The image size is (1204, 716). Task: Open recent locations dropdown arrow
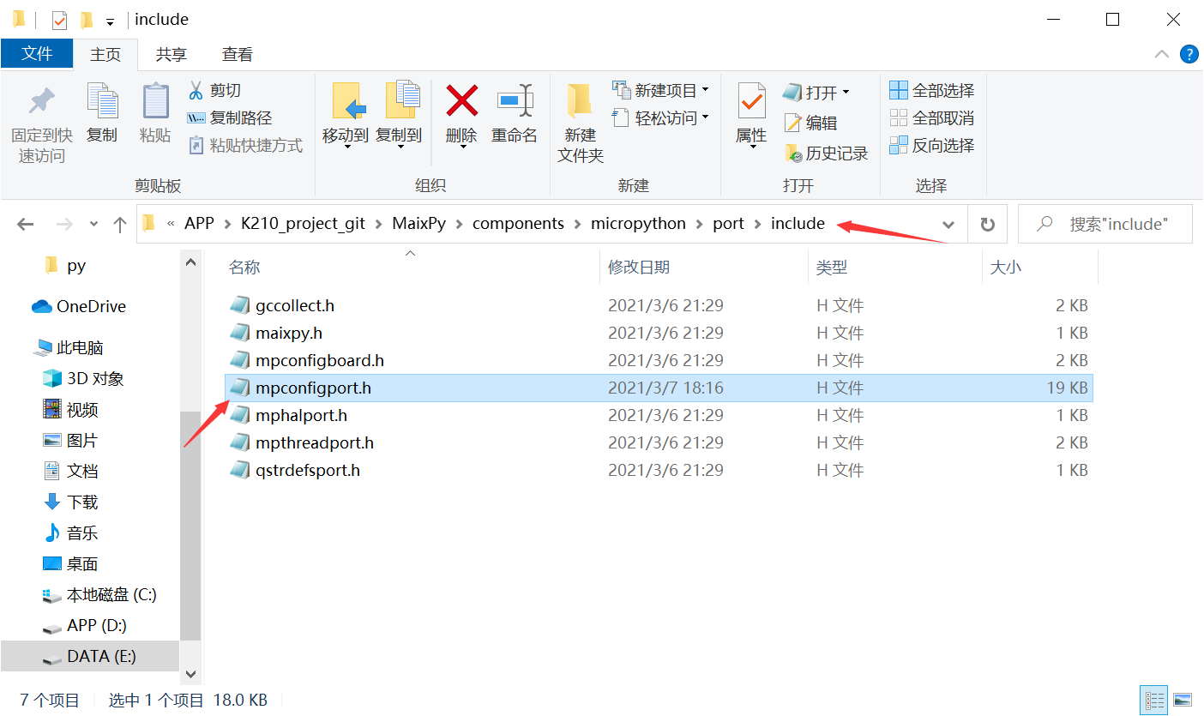tap(93, 225)
